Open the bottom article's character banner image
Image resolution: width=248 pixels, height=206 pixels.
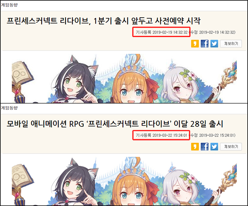(x=124, y=181)
